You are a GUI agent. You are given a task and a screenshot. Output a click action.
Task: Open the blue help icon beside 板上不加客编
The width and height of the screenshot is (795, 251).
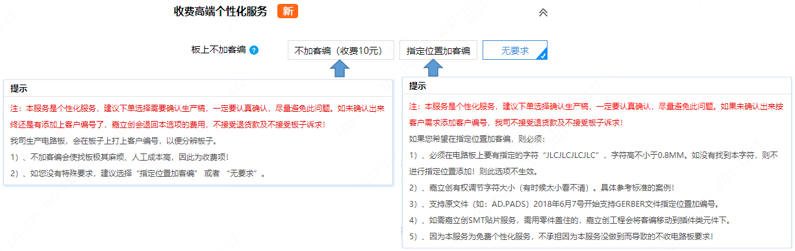[x=254, y=50]
